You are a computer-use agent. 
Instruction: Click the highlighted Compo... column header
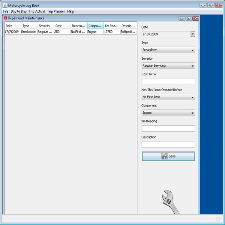95,26
